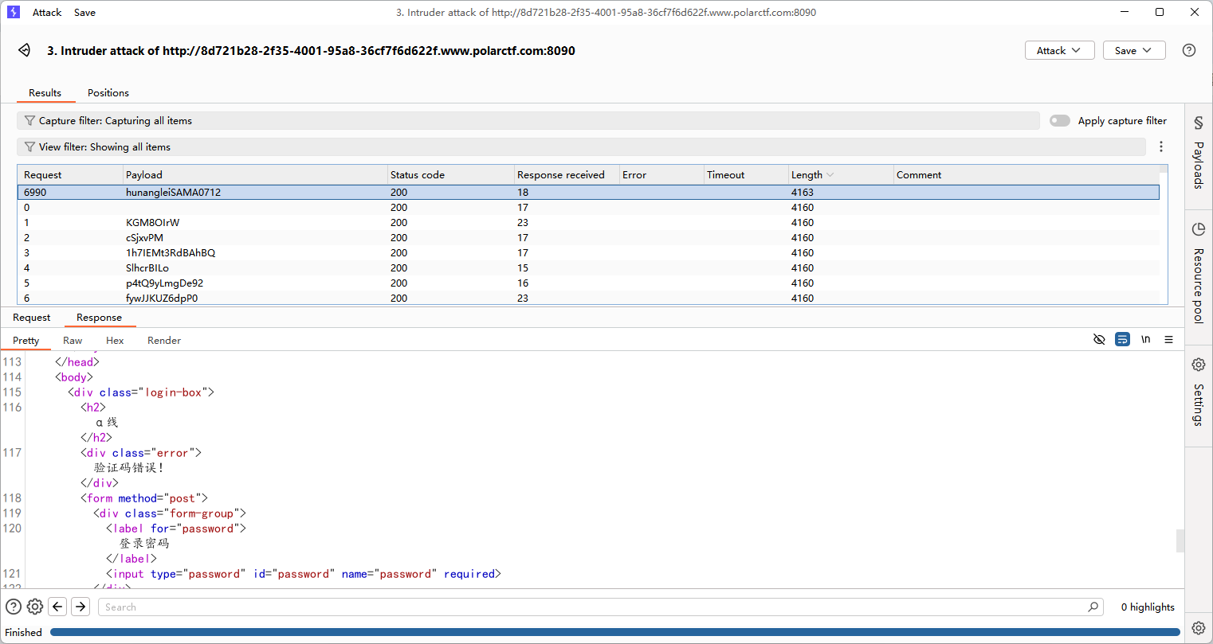
Task: Go to next search match arrow
Action: pyautogui.click(x=80, y=607)
